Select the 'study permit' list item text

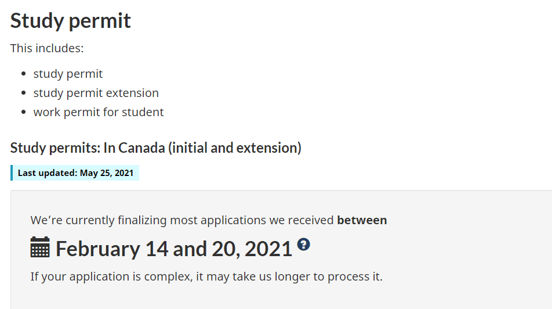[x=68, y=74]
